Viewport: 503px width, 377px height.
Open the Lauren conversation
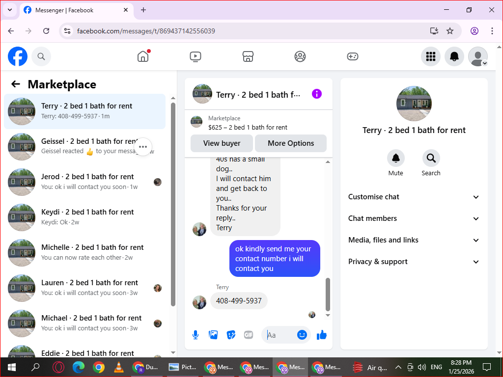click(x=84, y=288)
